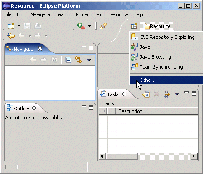Select Other... in perspective menu
Viewport: 203px width, 174px height.
point(166,80)
